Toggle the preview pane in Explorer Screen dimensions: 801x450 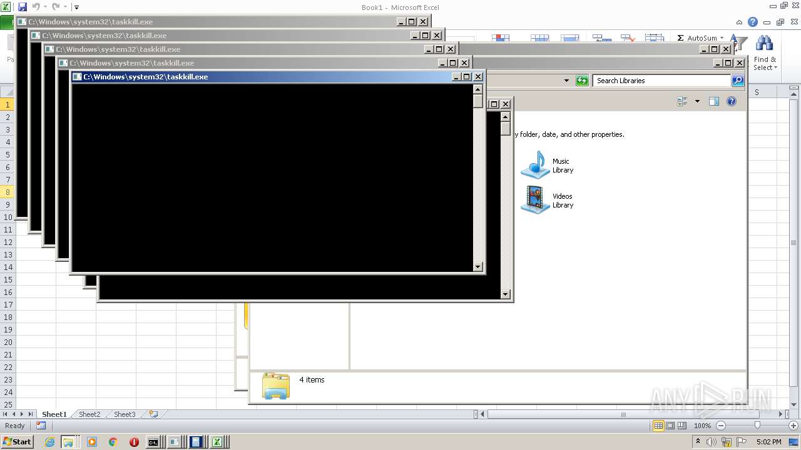point(714,101)
